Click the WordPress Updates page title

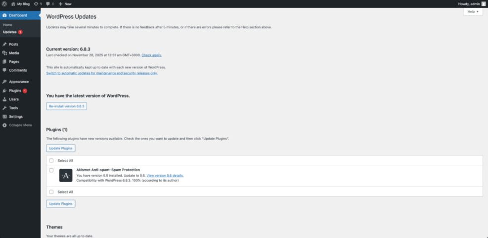point(71,16)
